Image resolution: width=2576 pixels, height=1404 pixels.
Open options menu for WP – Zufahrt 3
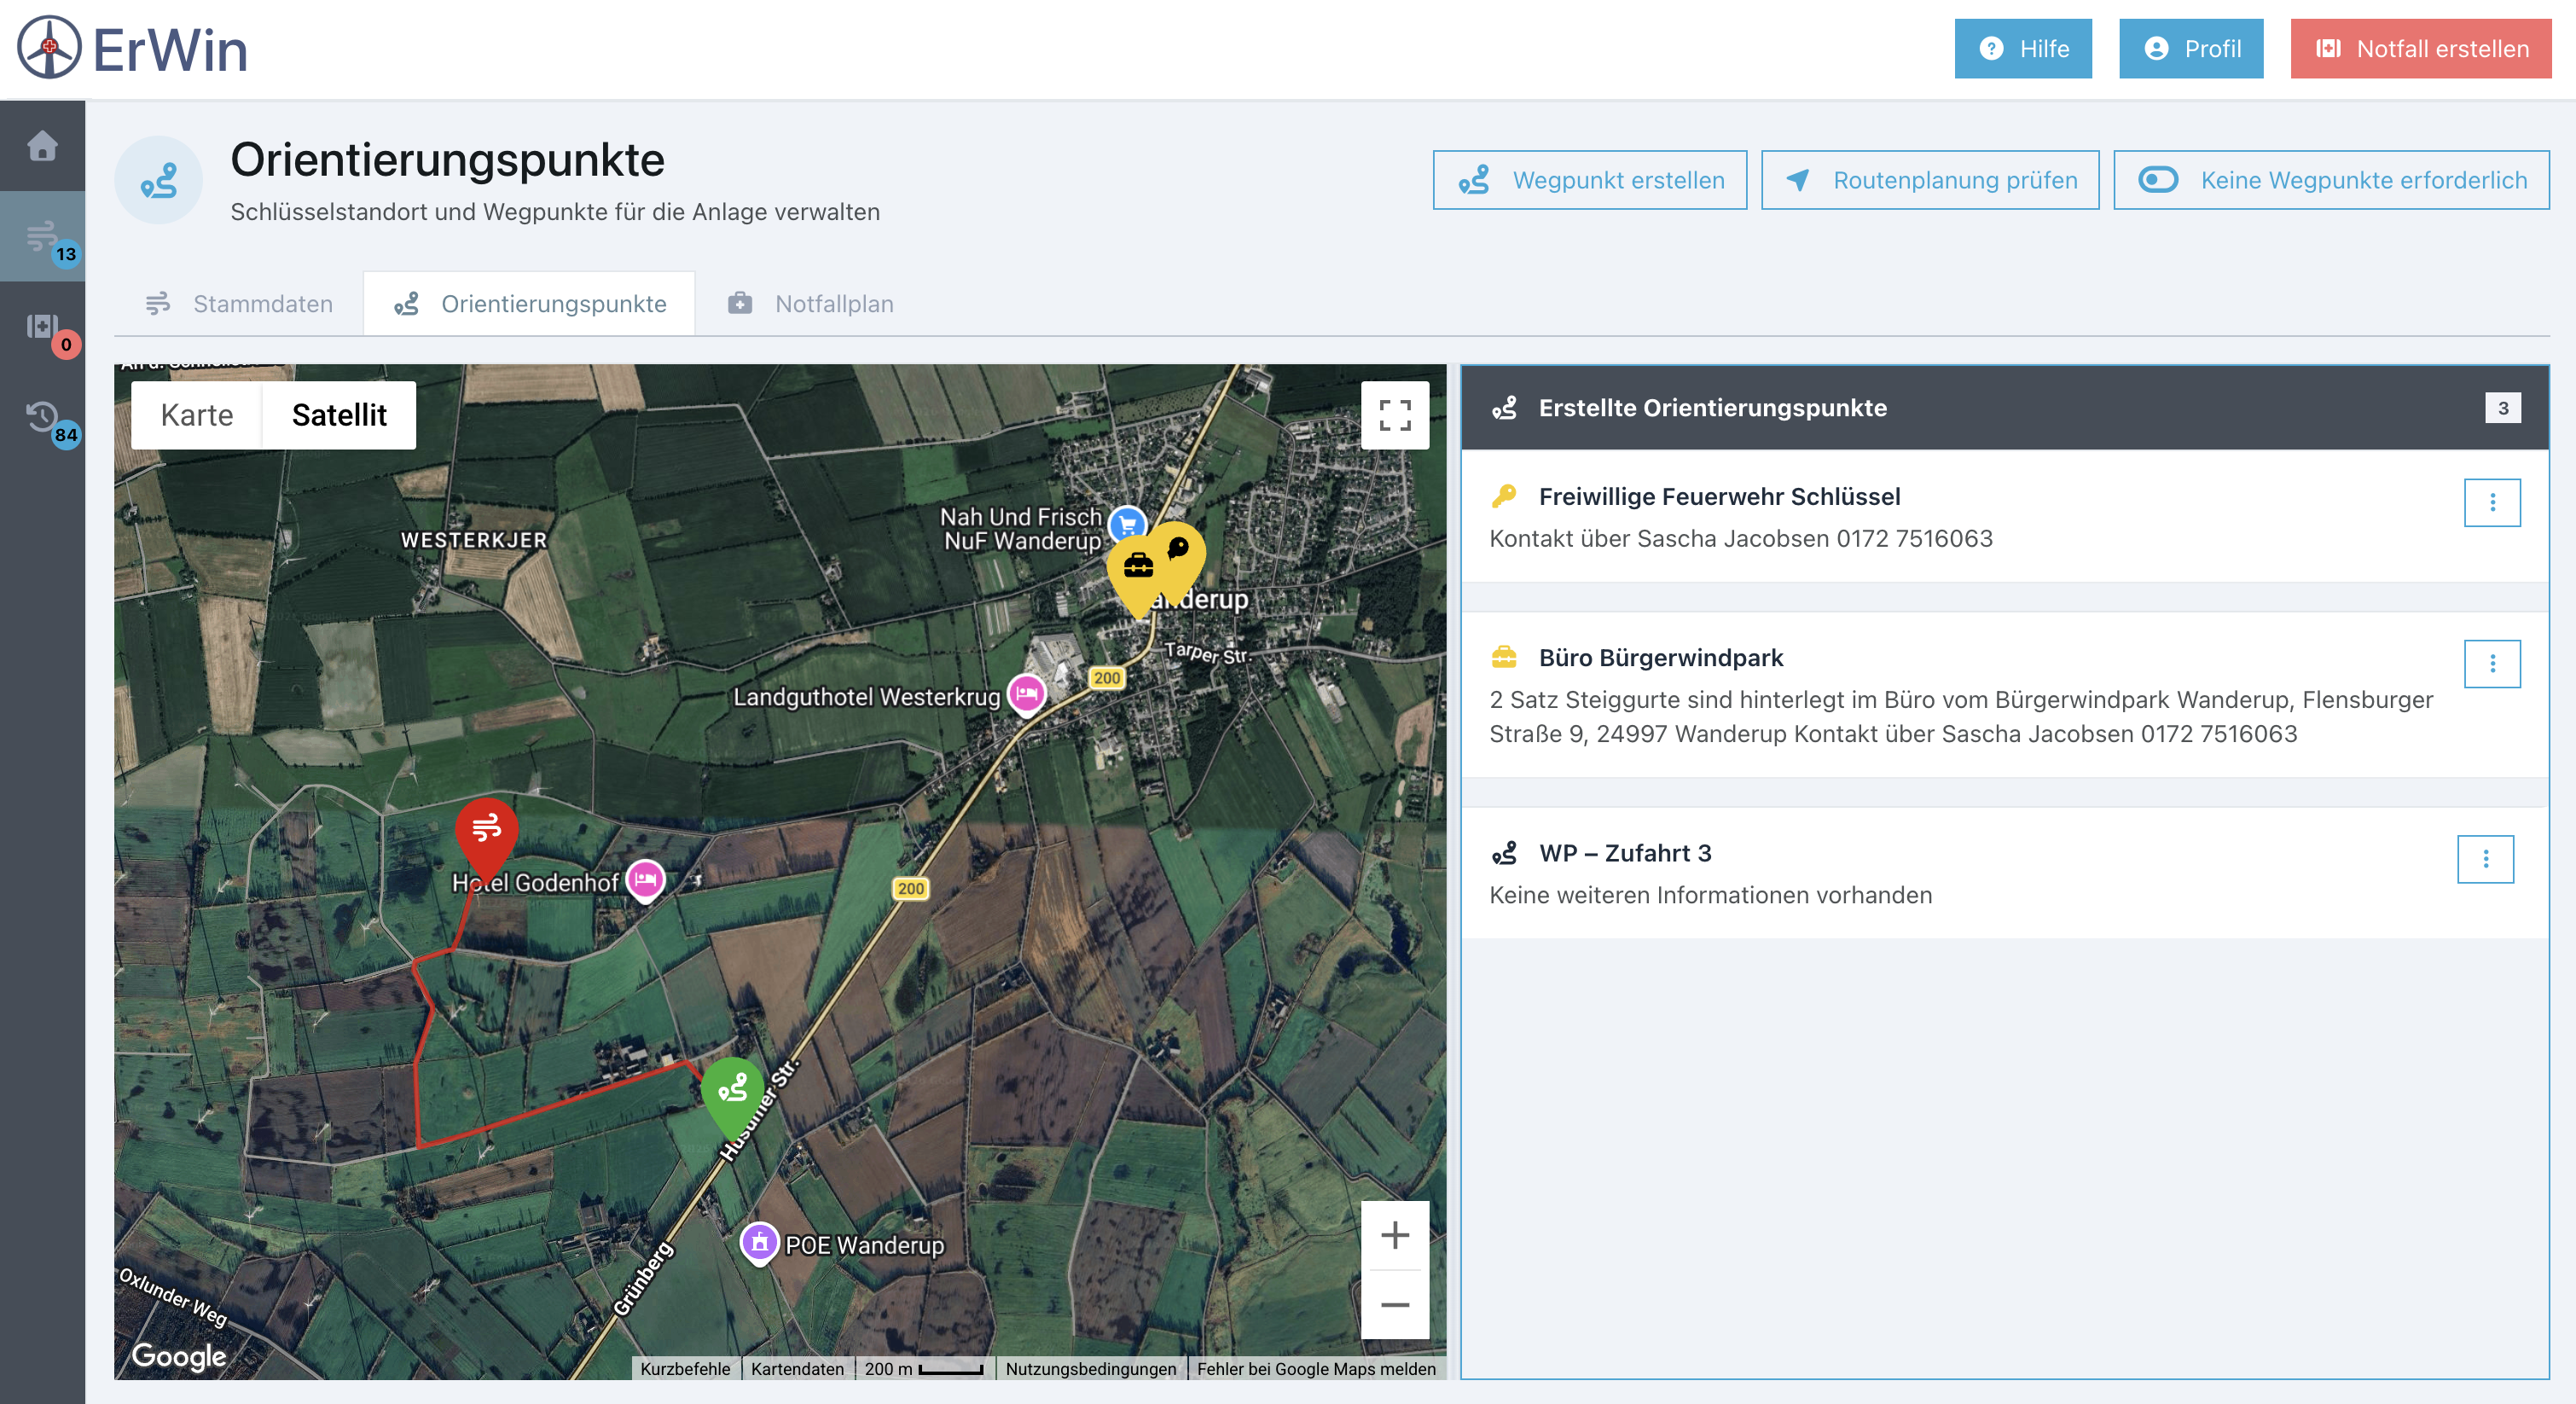coord(2486,859)
